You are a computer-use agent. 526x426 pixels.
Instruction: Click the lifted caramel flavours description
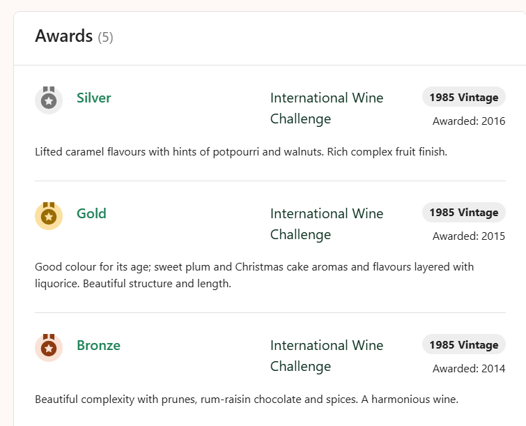click(240, 151)
